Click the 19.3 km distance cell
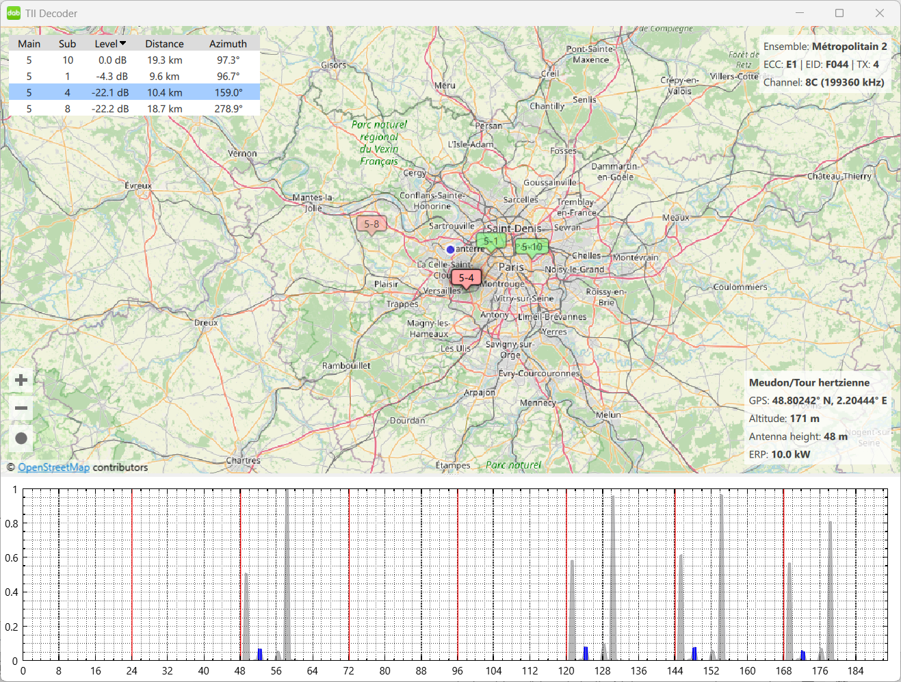 (165, 60)
